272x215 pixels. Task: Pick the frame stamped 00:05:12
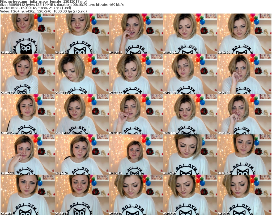point(136,114)
